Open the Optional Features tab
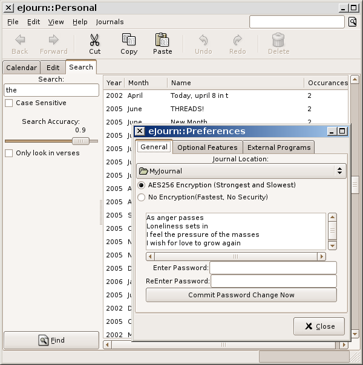Viewport: 363px width, 365px height. (x=208, y=147)
